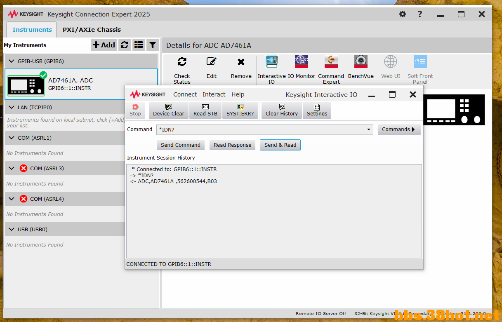502x322 pixels.
Task: Launch Command Expert
Action: coord(331,70)
